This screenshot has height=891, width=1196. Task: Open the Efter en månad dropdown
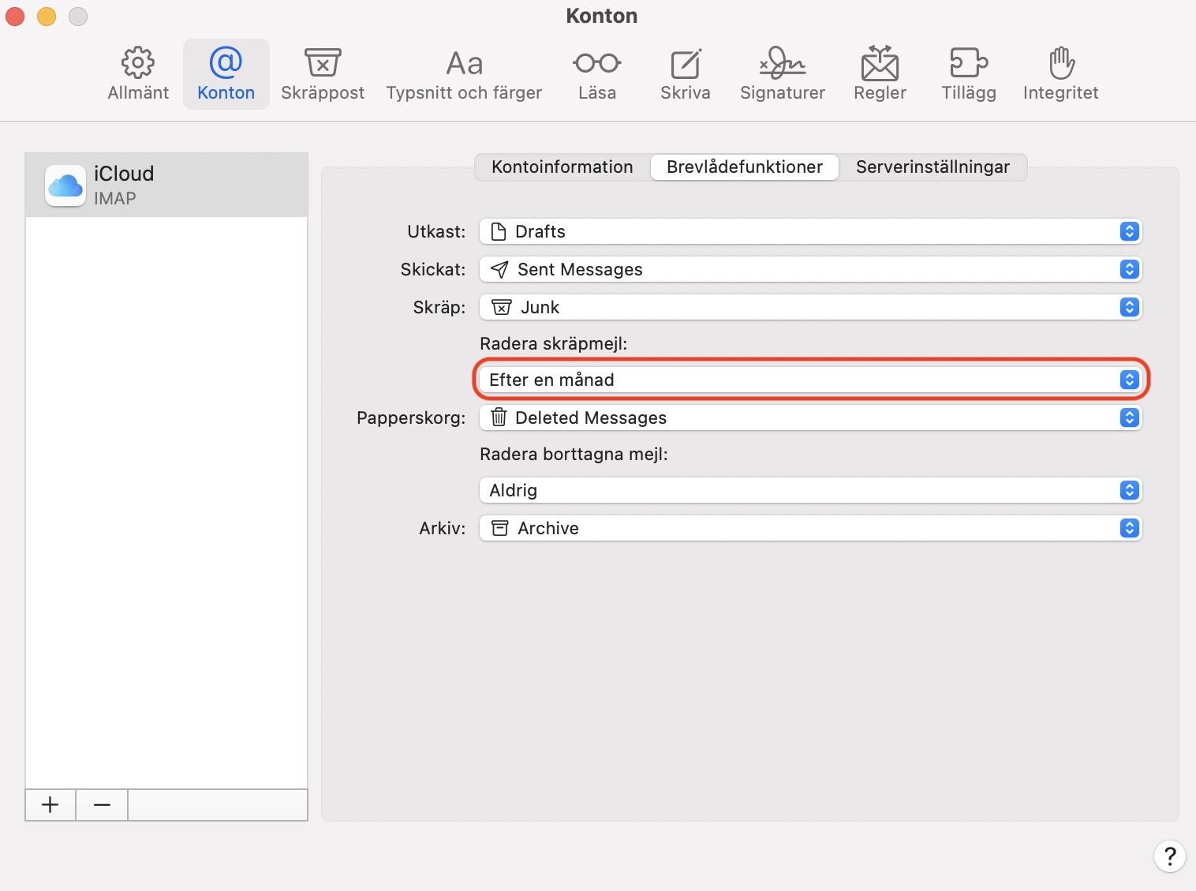tap(811, 380)
